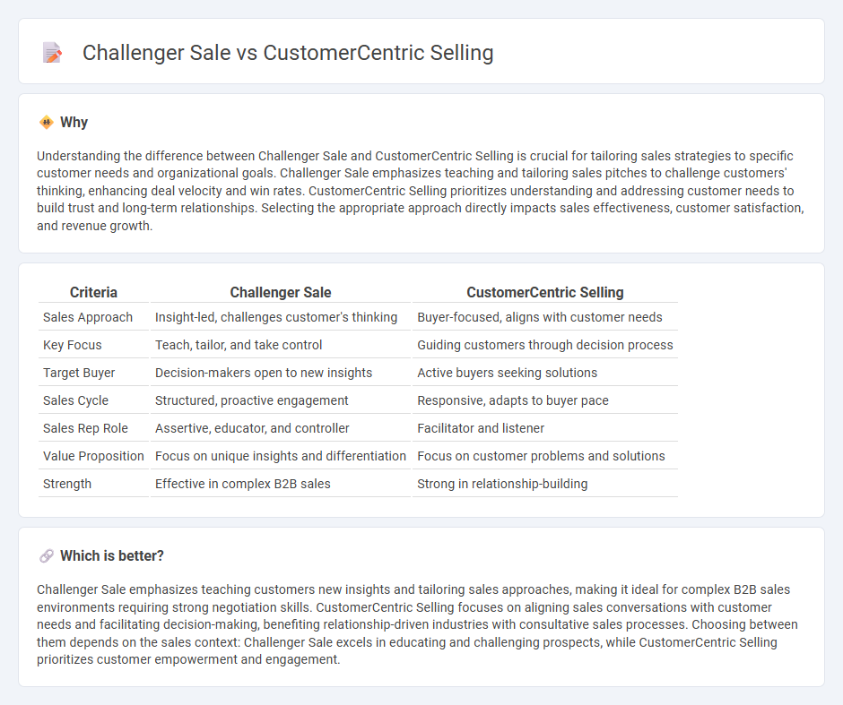
Task: Click the Which is better? heading
Action: tap(112, 555)
